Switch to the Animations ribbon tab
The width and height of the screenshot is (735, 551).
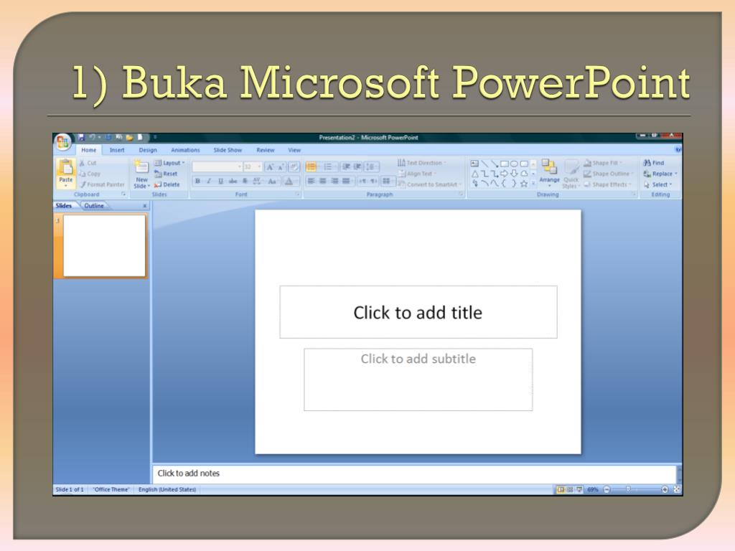[185, 150]
